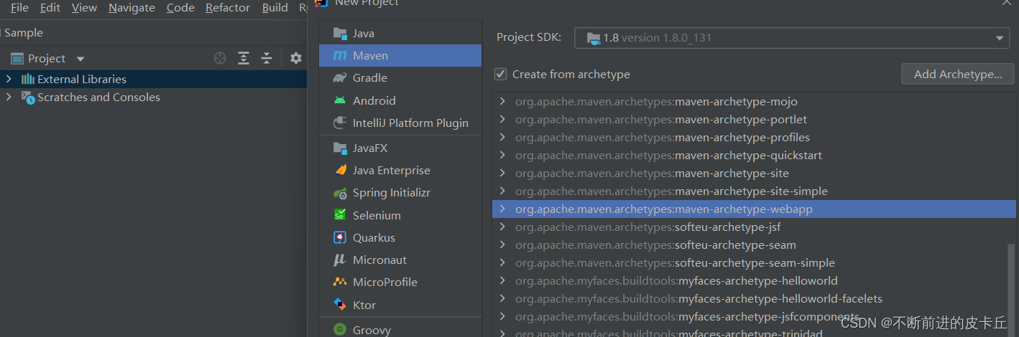Select Quarkus project type
1019x337 pixels.
coord(400,237)
